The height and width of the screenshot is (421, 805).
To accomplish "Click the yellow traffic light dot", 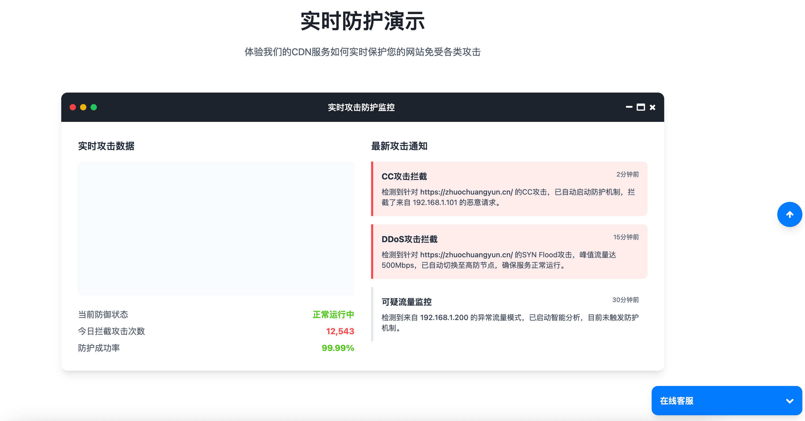I will click(83, 107).
